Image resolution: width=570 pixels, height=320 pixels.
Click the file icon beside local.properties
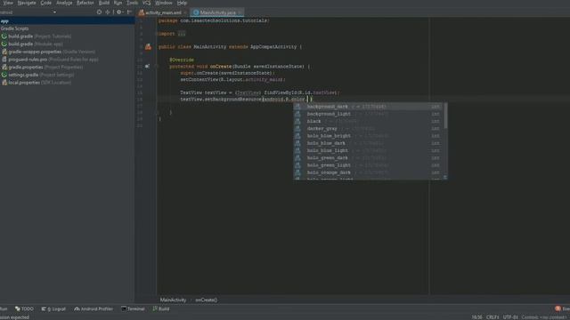[4, 83]
